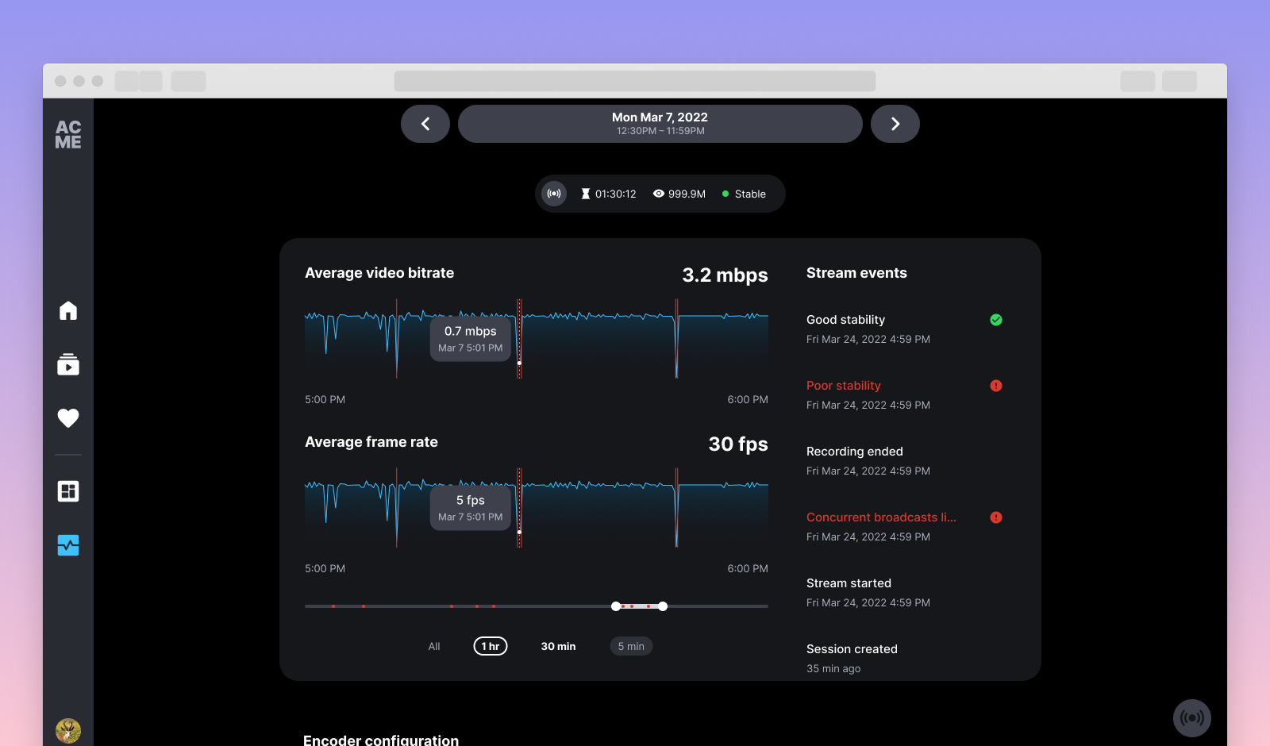This screenshot has height=746, width=1270.
Task: Open the favorites heart icon
Action: pyautogui.click(x=68, y=418)
